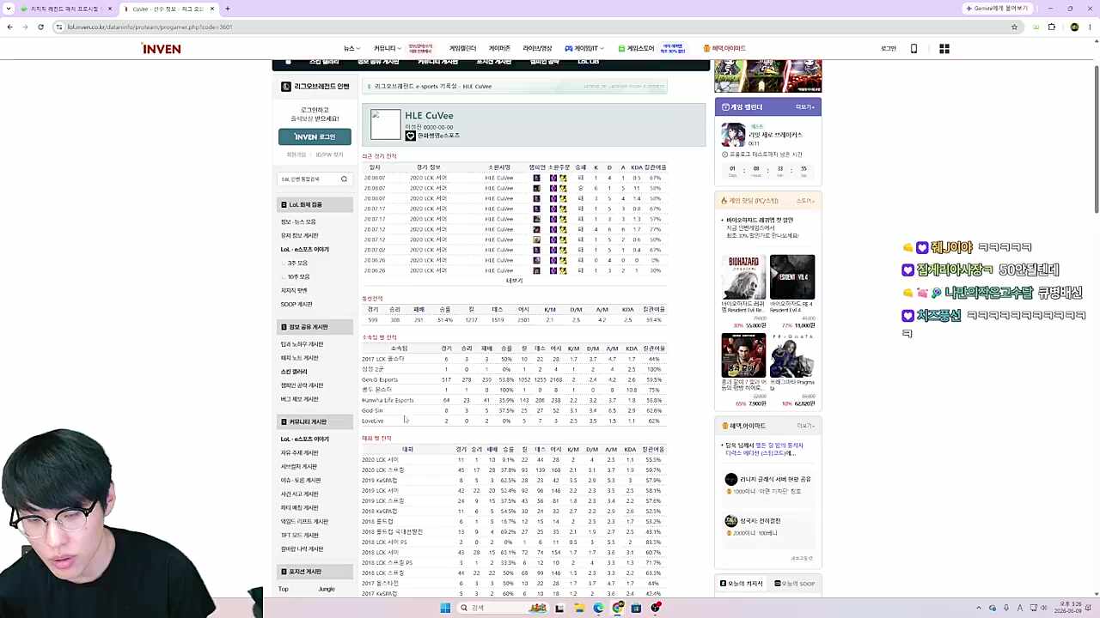1100x618 pixels.
Task: Click the yellow summoner spell icon in first match row
Action: click(x=563, y=178)
